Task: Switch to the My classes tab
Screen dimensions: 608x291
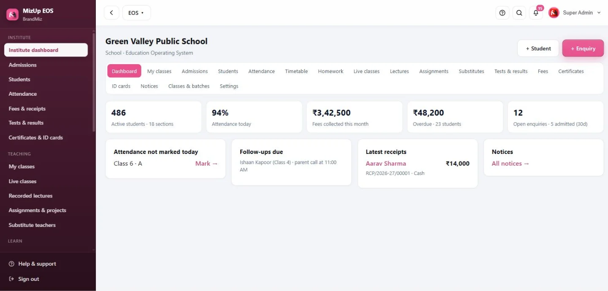Action: click(x=159, y=71)
